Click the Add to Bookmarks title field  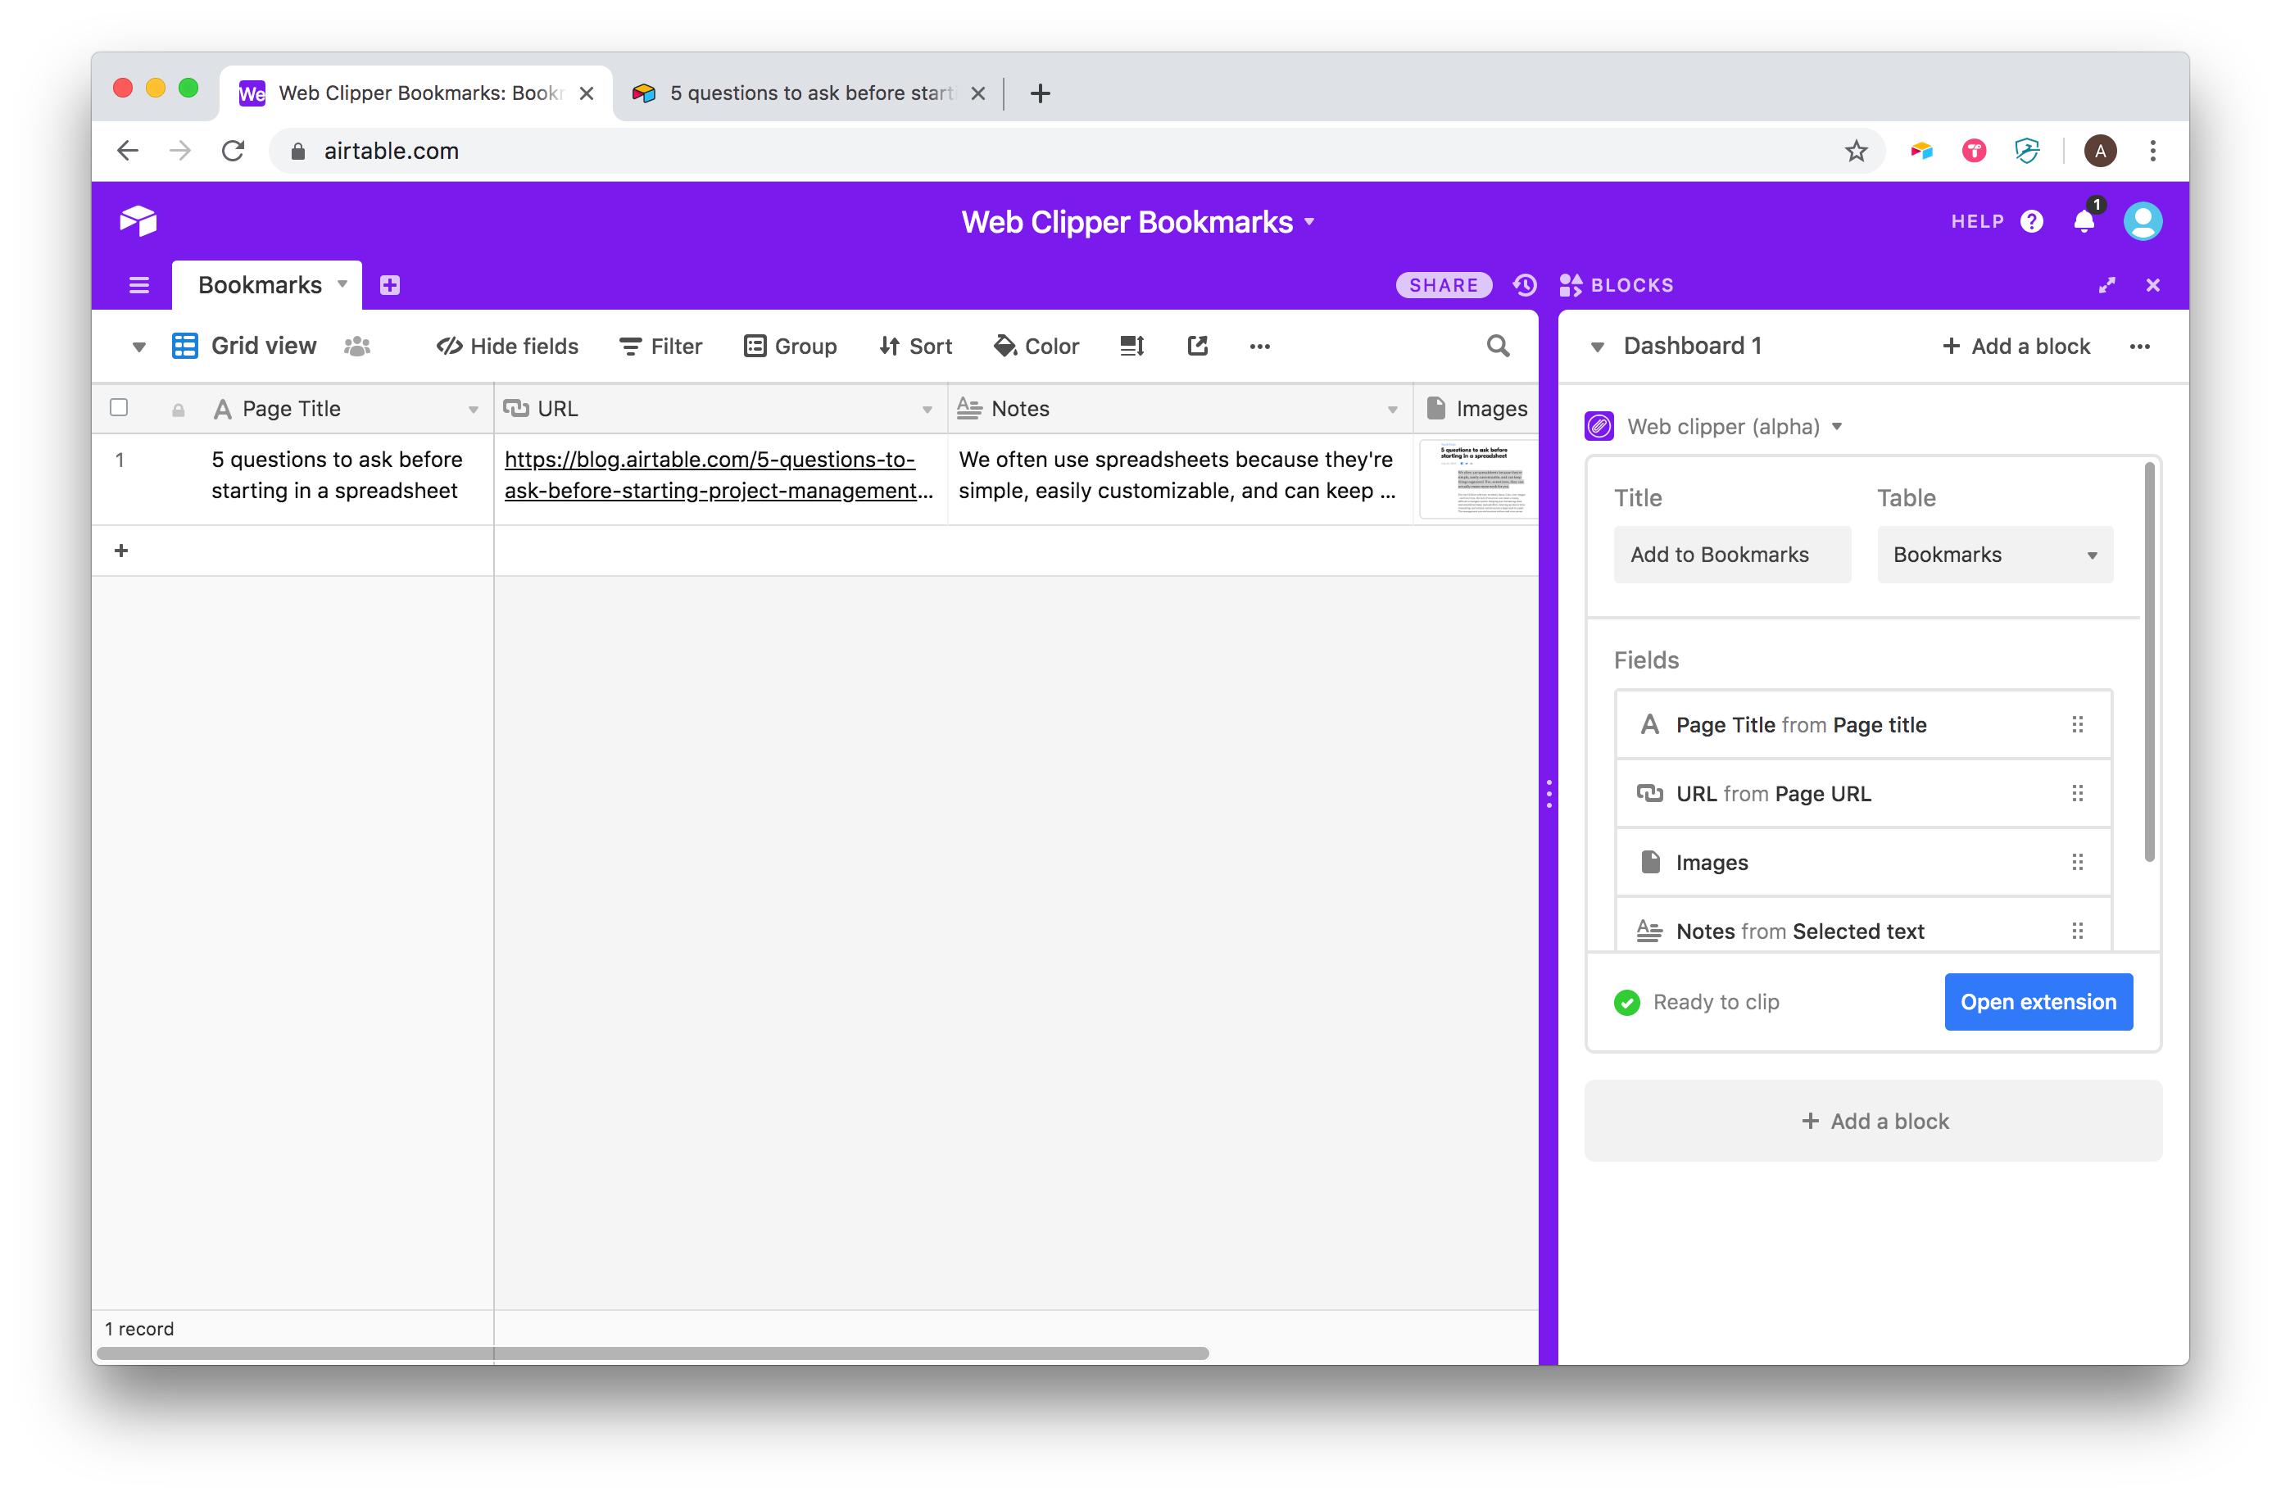(x=1732, y=554)
